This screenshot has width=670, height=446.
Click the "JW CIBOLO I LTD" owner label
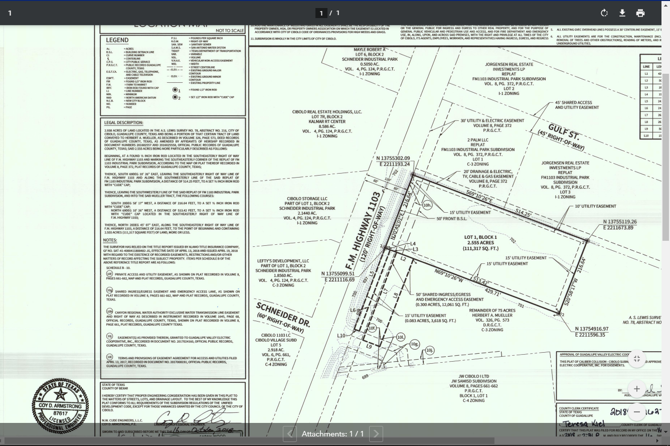pos(473,376)
